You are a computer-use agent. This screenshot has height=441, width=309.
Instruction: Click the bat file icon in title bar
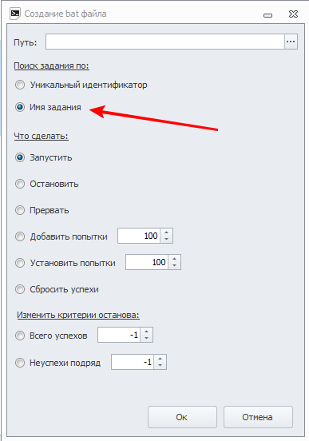[15, 14]
